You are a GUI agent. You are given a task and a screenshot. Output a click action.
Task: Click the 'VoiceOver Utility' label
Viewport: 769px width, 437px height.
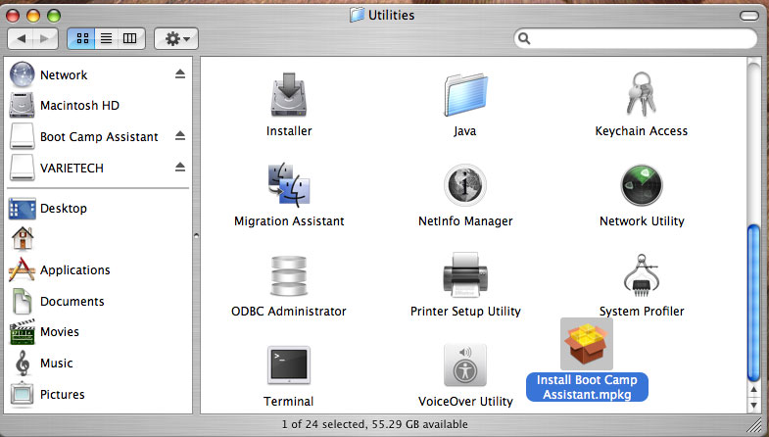465,402
